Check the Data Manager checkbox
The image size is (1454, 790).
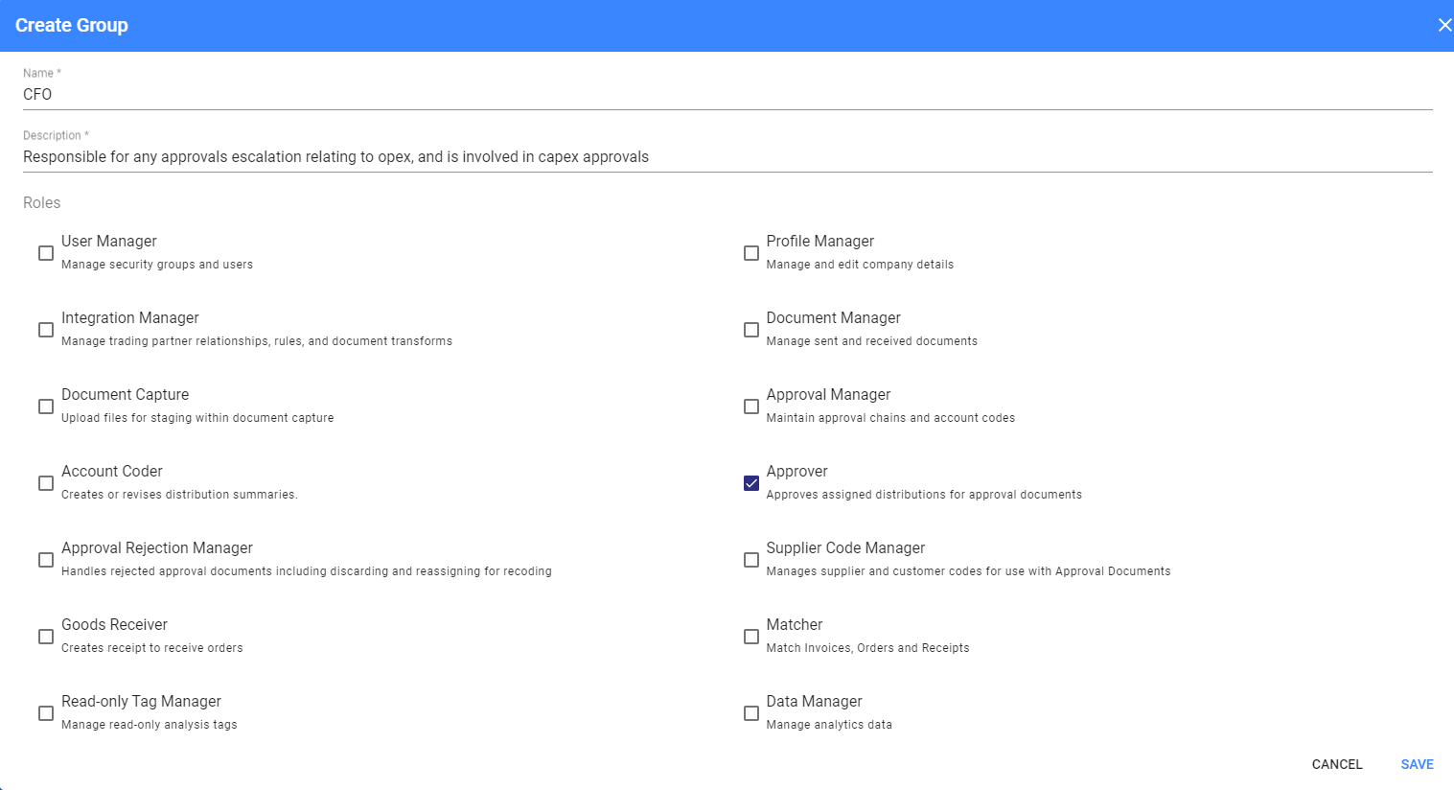(751, 713)
